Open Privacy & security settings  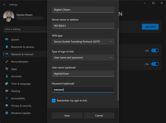[21, 106]
